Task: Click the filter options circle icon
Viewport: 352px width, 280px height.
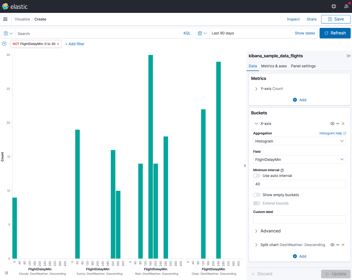Action: pyautogui.click(x=4, y=44)
